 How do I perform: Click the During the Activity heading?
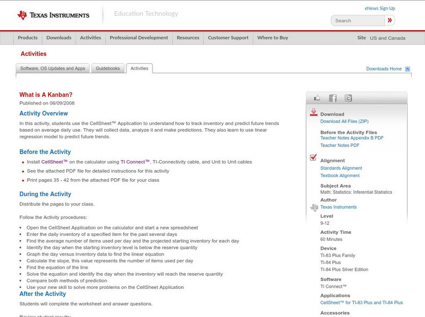45,194
